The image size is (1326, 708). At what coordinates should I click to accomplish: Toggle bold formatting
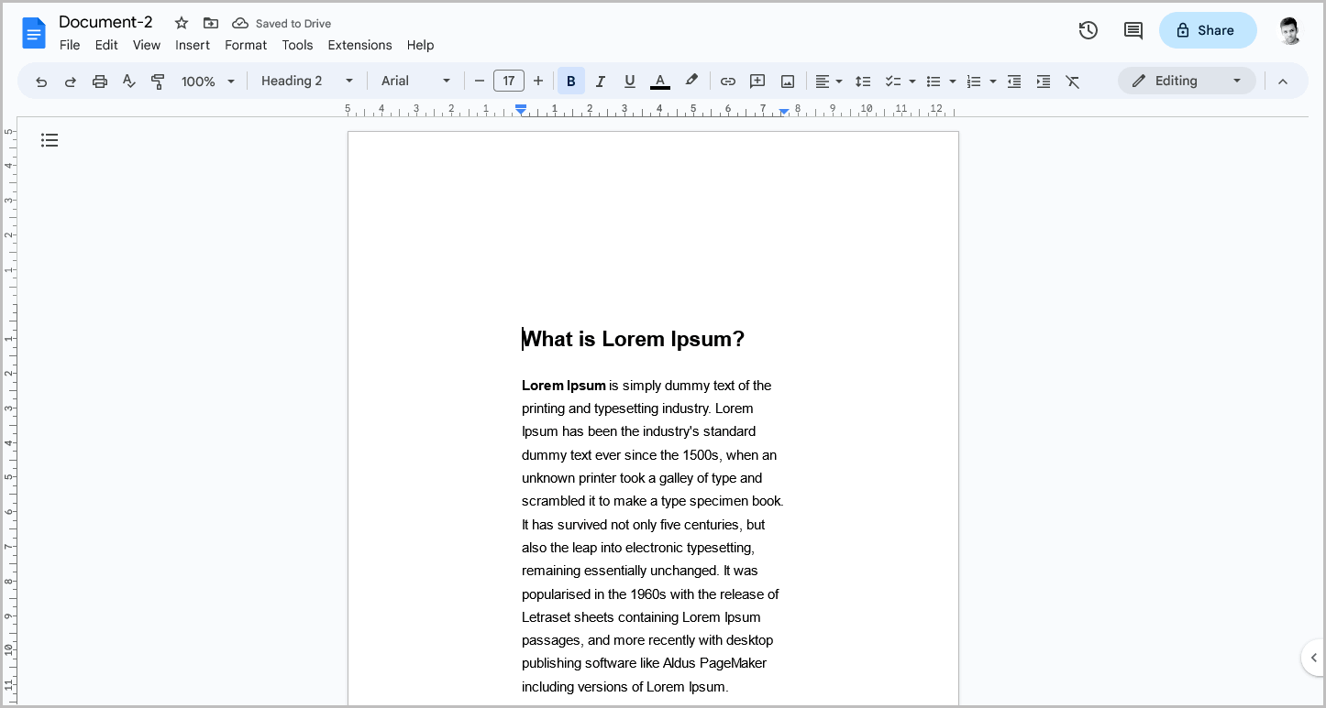tap(570, 81)
